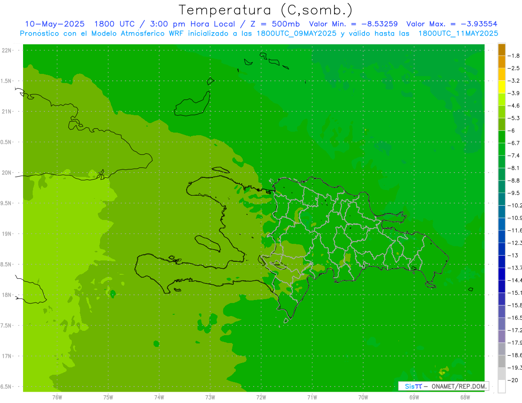The width and height of the screenshot is (522, 403).
Task: Click the '72W' longitude label
Action: pos(261,397)
